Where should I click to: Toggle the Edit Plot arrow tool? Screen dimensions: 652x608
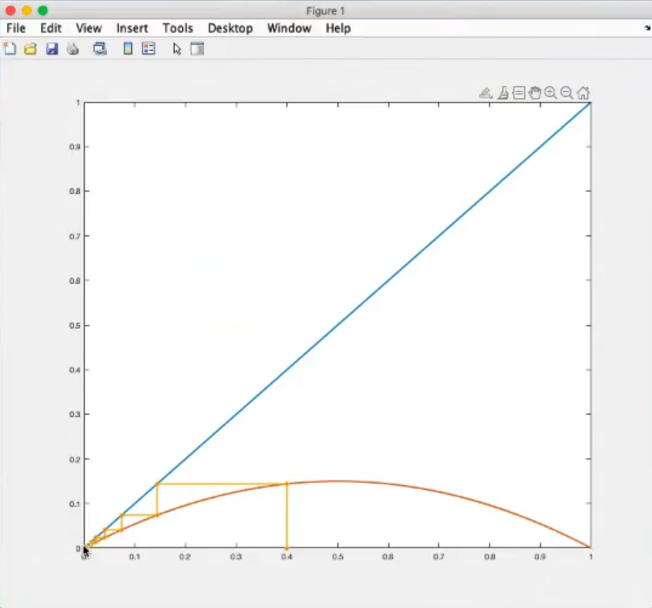point(177,49)
